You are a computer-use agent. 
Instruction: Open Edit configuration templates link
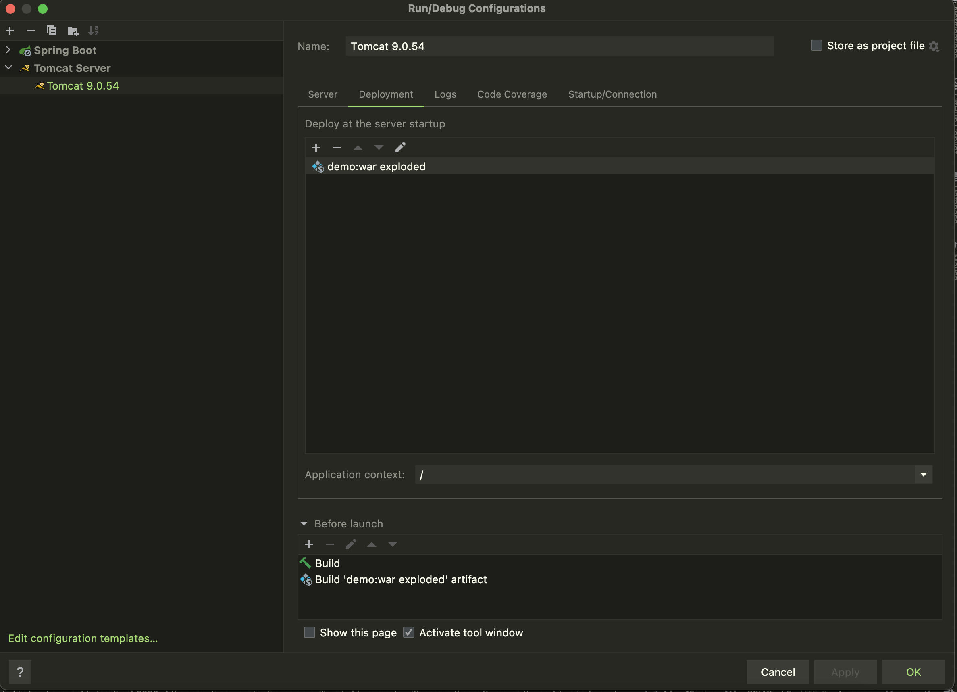pyautogui.click(x=83, y=638)
